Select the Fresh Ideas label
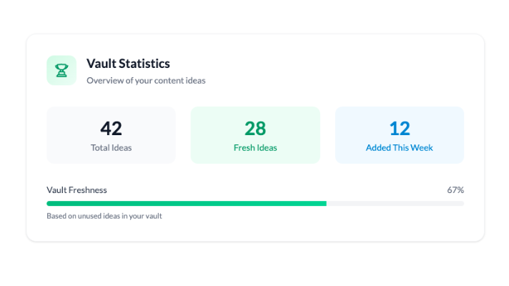The height and width of the screenshot is (286, 509). (255, 148)
